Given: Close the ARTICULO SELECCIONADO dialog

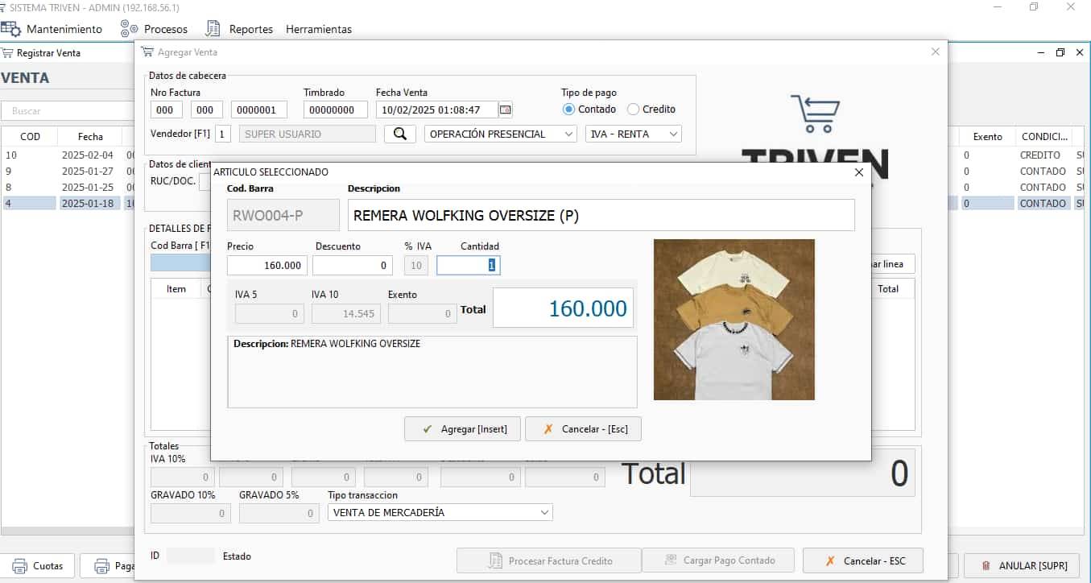Looking at the screenshot, I should [x=858, y=172].
